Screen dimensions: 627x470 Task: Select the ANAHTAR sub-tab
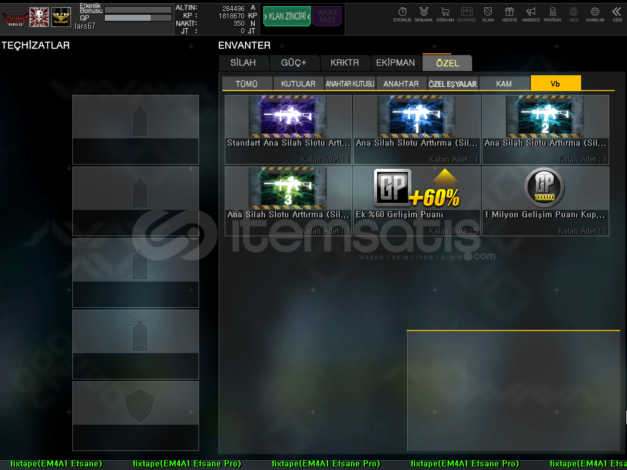401,83
